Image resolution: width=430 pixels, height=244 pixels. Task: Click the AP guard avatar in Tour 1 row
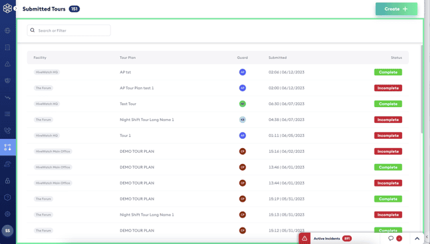[242, 136]
